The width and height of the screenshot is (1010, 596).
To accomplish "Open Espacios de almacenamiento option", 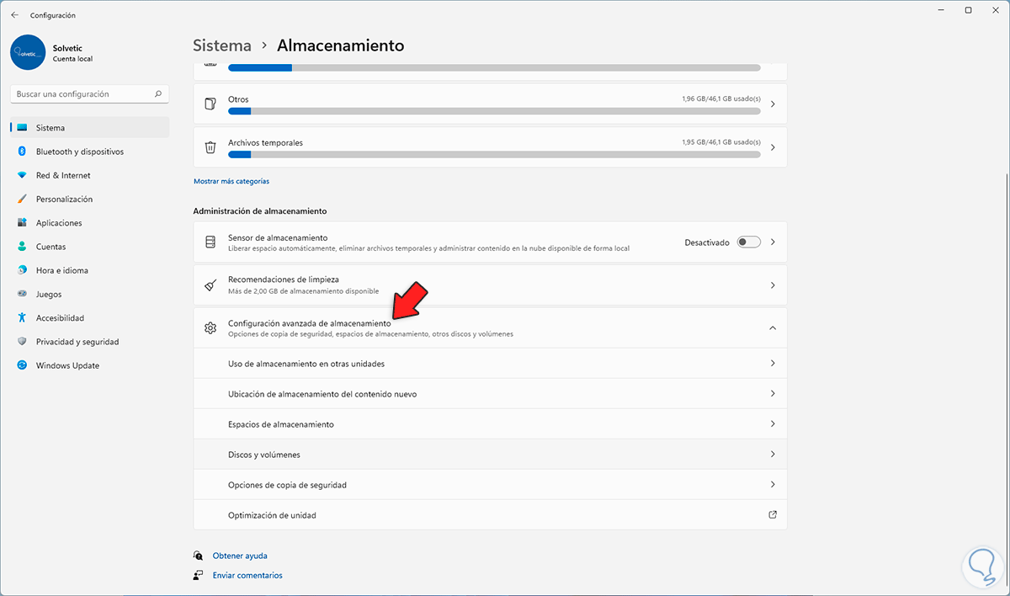I will click(281, 424).
